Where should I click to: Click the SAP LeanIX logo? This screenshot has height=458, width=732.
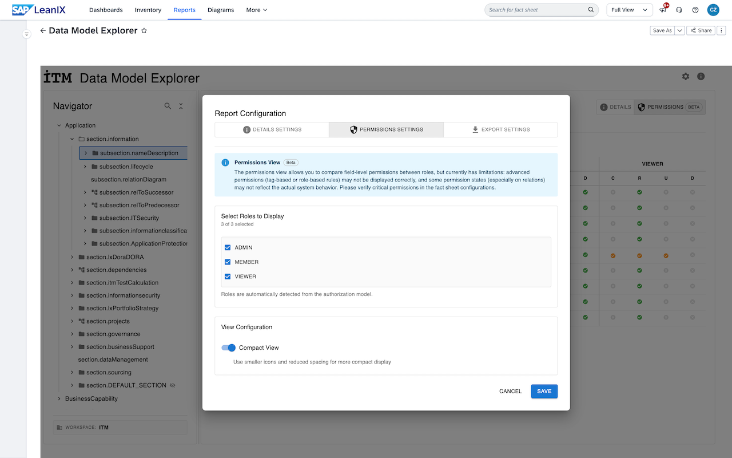39,10
